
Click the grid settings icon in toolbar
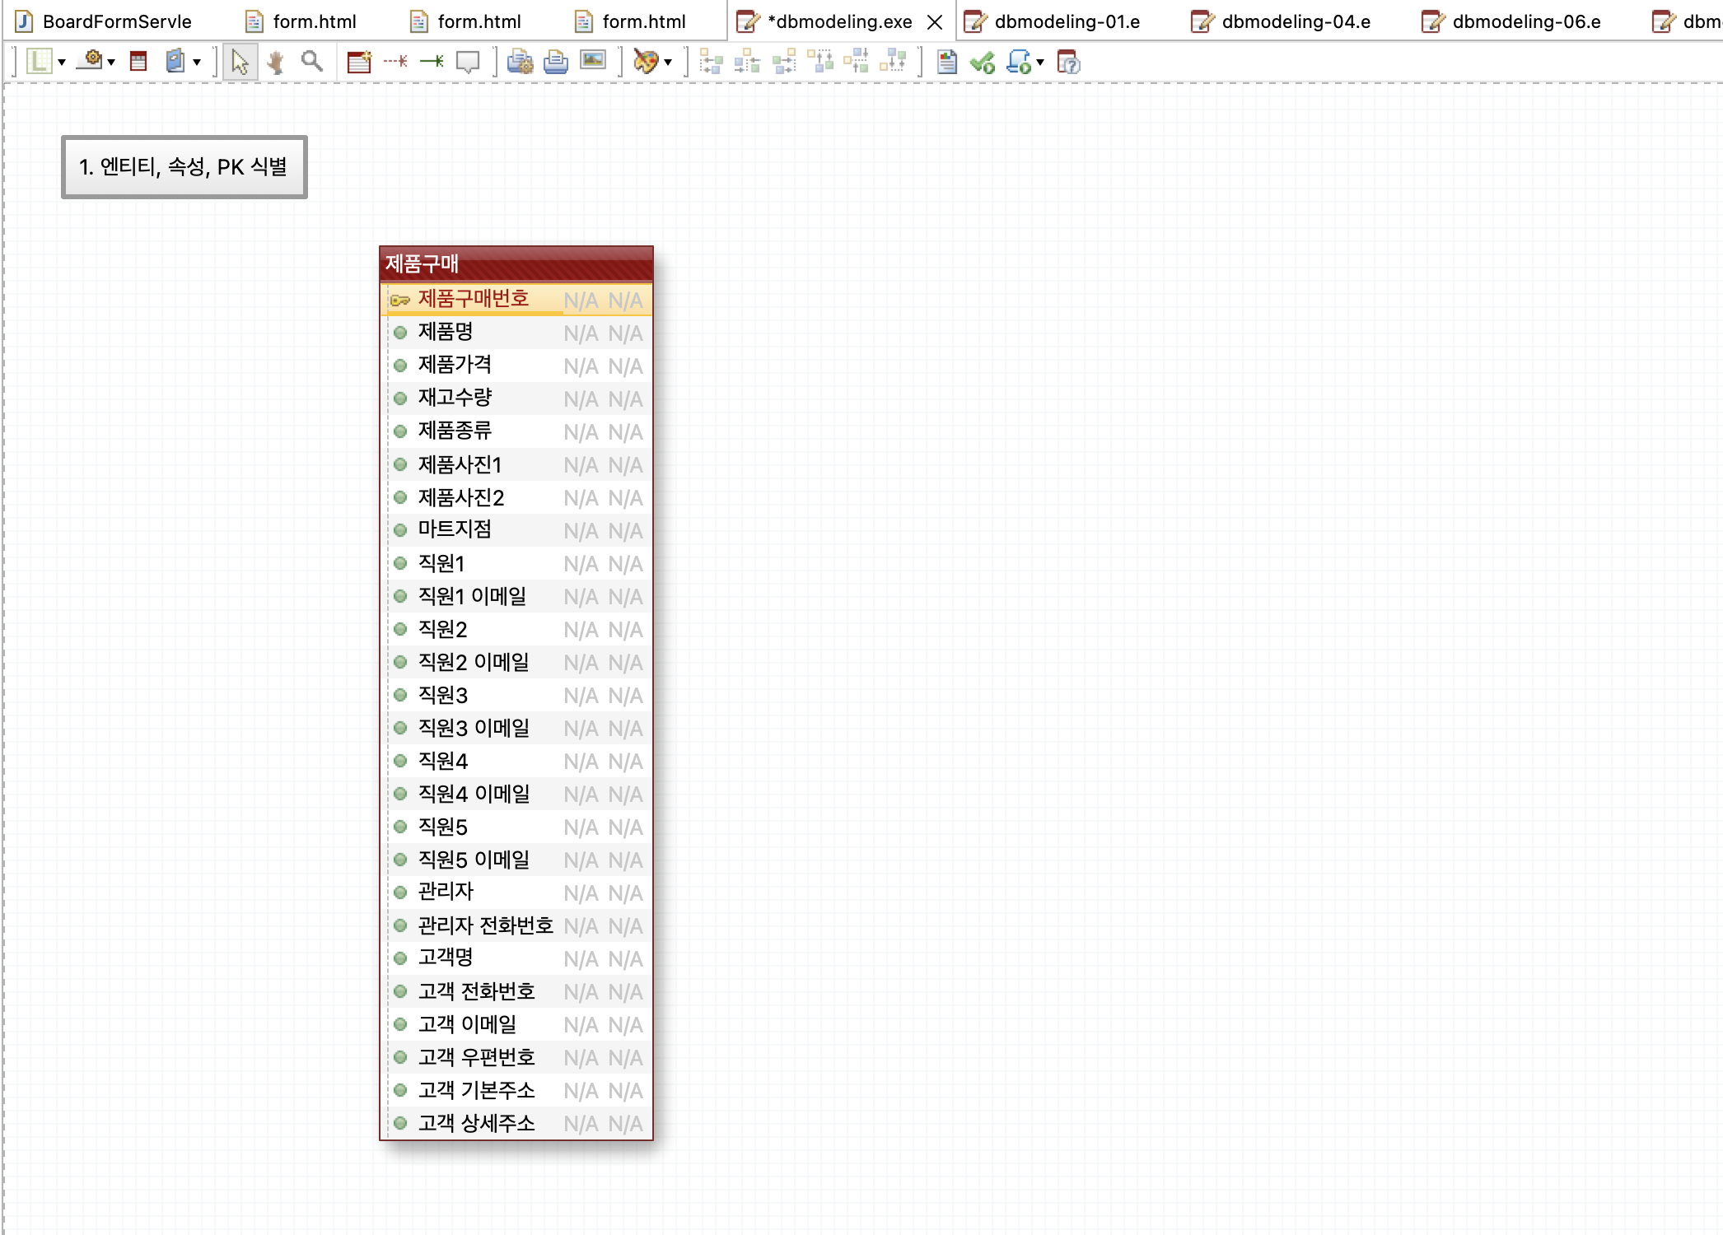39,62
